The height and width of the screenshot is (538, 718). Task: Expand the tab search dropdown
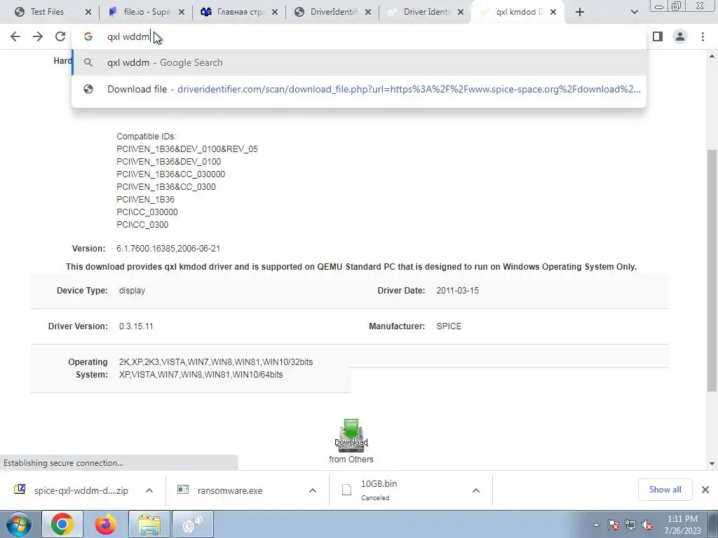[x=634, y=12]
